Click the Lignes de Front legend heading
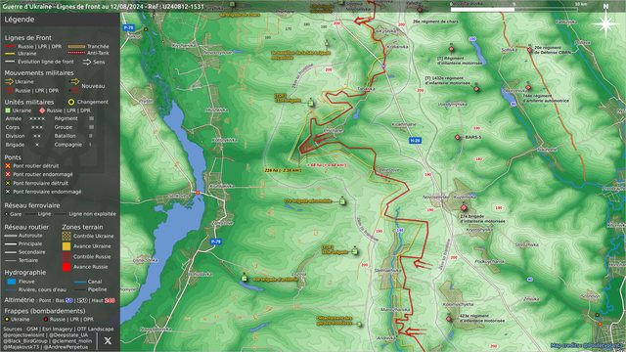The height and width of the screenshot is (352, 626). 28,37
